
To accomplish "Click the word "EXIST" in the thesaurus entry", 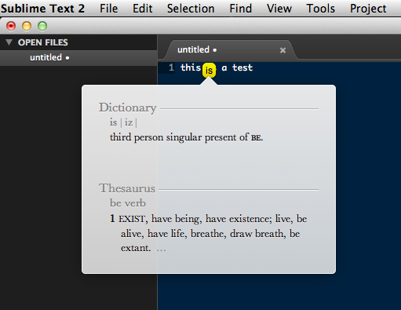I will [x=132, y=219].
